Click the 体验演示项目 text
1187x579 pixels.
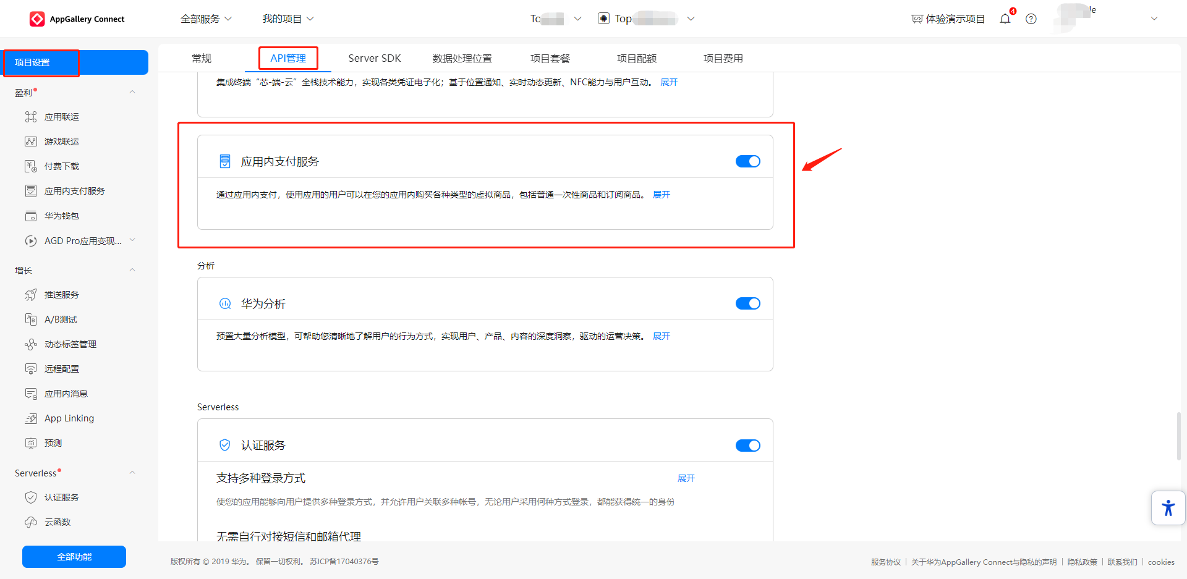955,19
